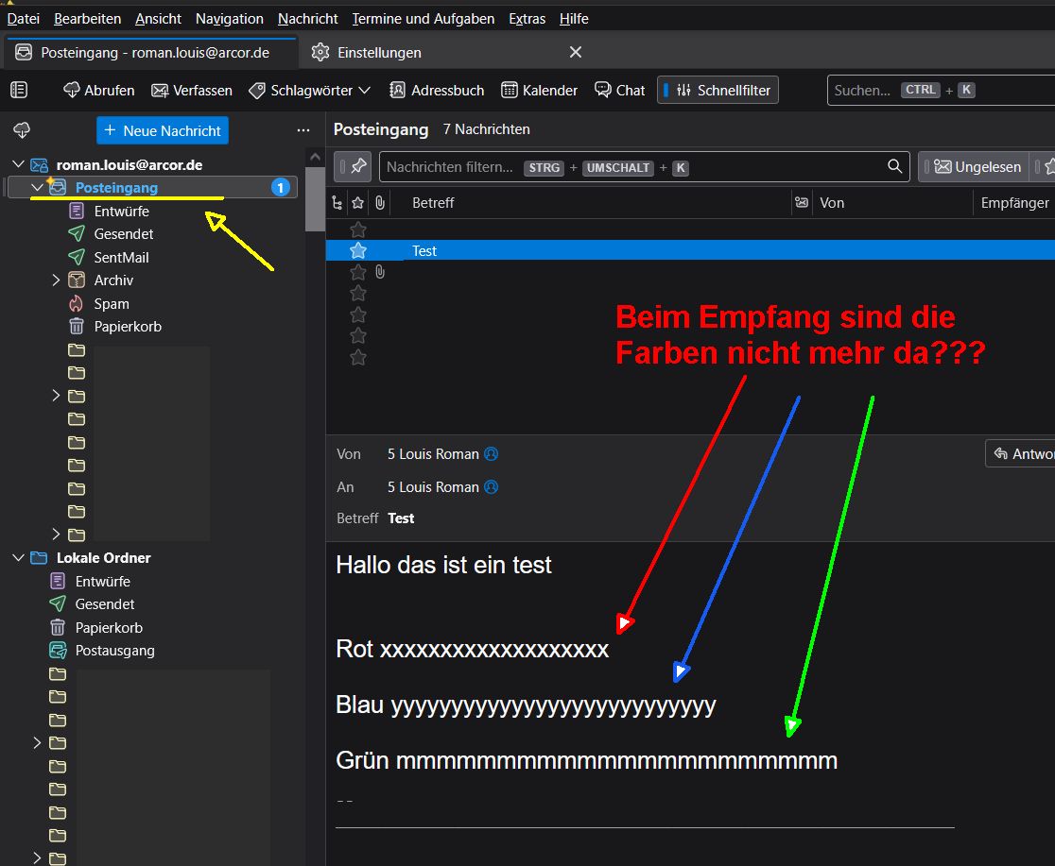Close the Einstellungen tab
1055x866 pixels.
click(x=576, y=53)
